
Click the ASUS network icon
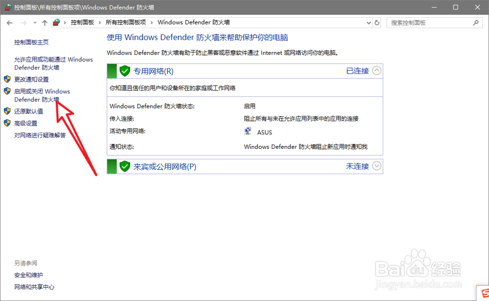coord(247,131)
